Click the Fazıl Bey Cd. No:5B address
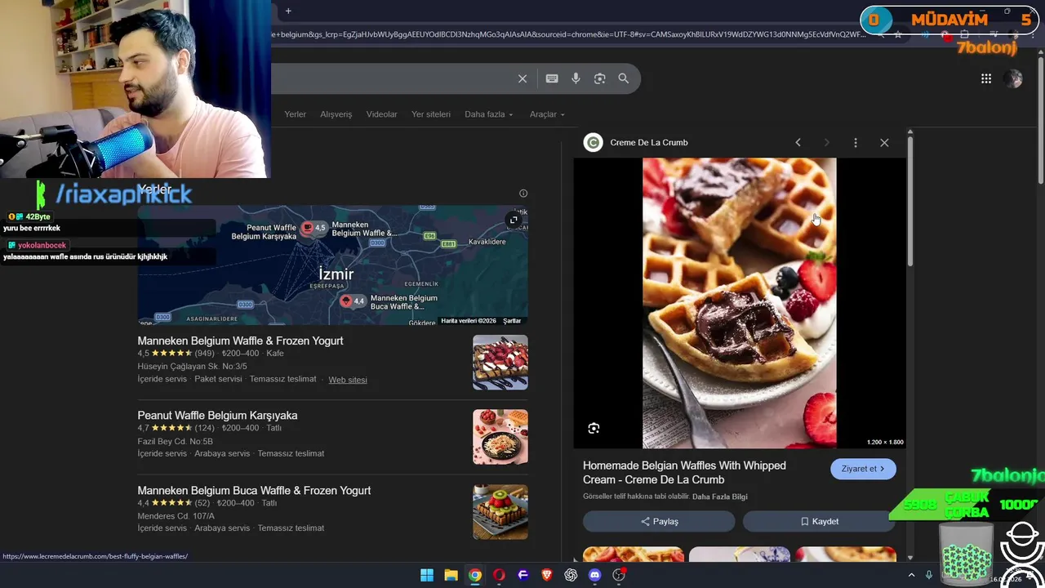The image size is (1045, 588). coord(175,442)
